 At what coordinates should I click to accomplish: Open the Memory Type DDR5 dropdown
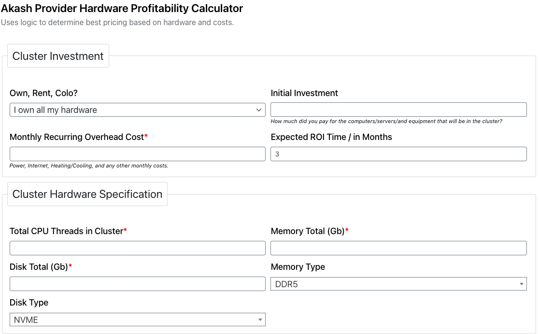point(398,284)
